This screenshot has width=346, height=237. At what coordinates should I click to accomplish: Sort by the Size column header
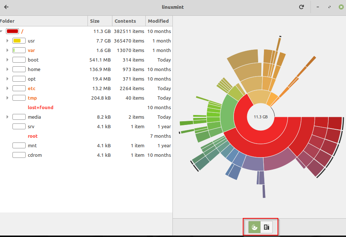pos(100,21)
